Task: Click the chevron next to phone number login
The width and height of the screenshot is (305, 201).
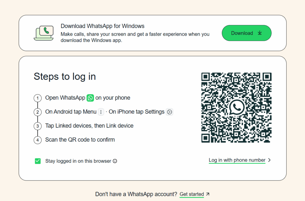Action: (269, 160)
